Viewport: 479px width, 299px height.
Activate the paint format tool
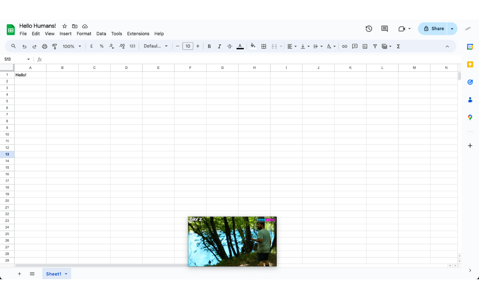(x=55, y=46)
